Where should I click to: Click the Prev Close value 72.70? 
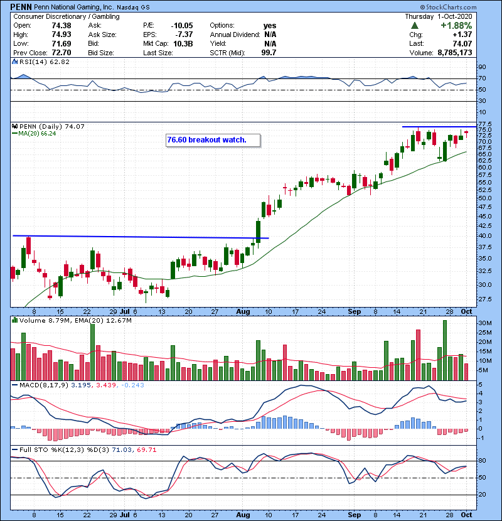click(x=61, y=53)
